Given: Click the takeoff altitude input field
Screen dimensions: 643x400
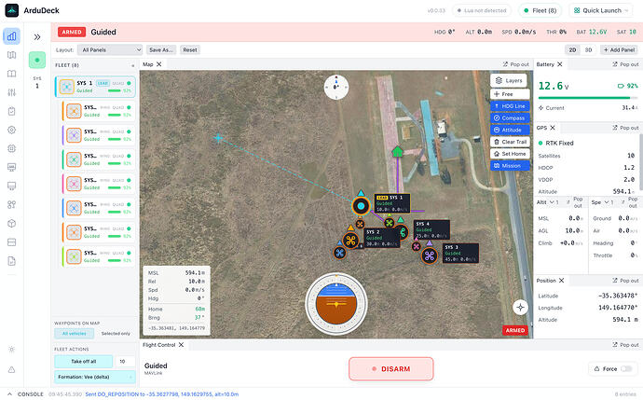Looking at the screenshot, I should (x=125, y=362).
